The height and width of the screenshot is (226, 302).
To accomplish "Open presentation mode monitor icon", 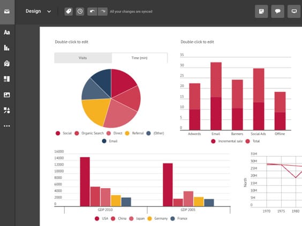I will 294,12.
